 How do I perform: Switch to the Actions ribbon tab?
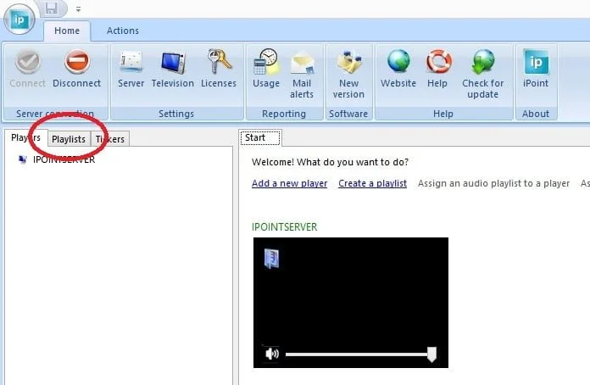tap(123, 31)
